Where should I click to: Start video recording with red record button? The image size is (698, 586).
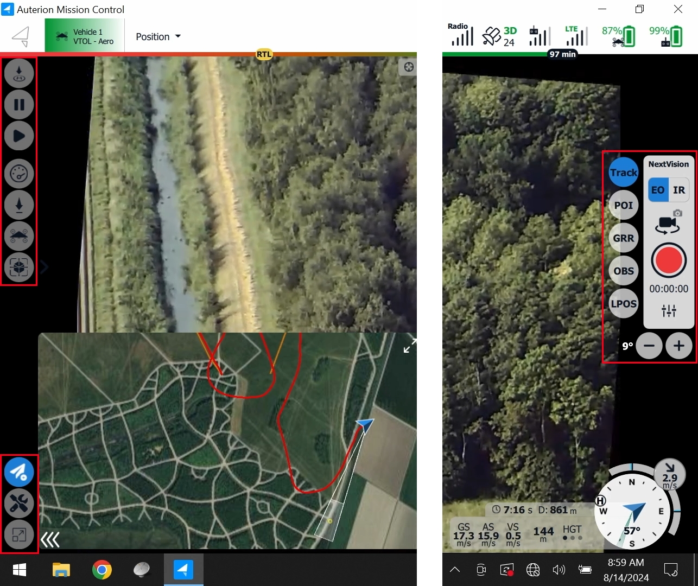coord(669,260)
